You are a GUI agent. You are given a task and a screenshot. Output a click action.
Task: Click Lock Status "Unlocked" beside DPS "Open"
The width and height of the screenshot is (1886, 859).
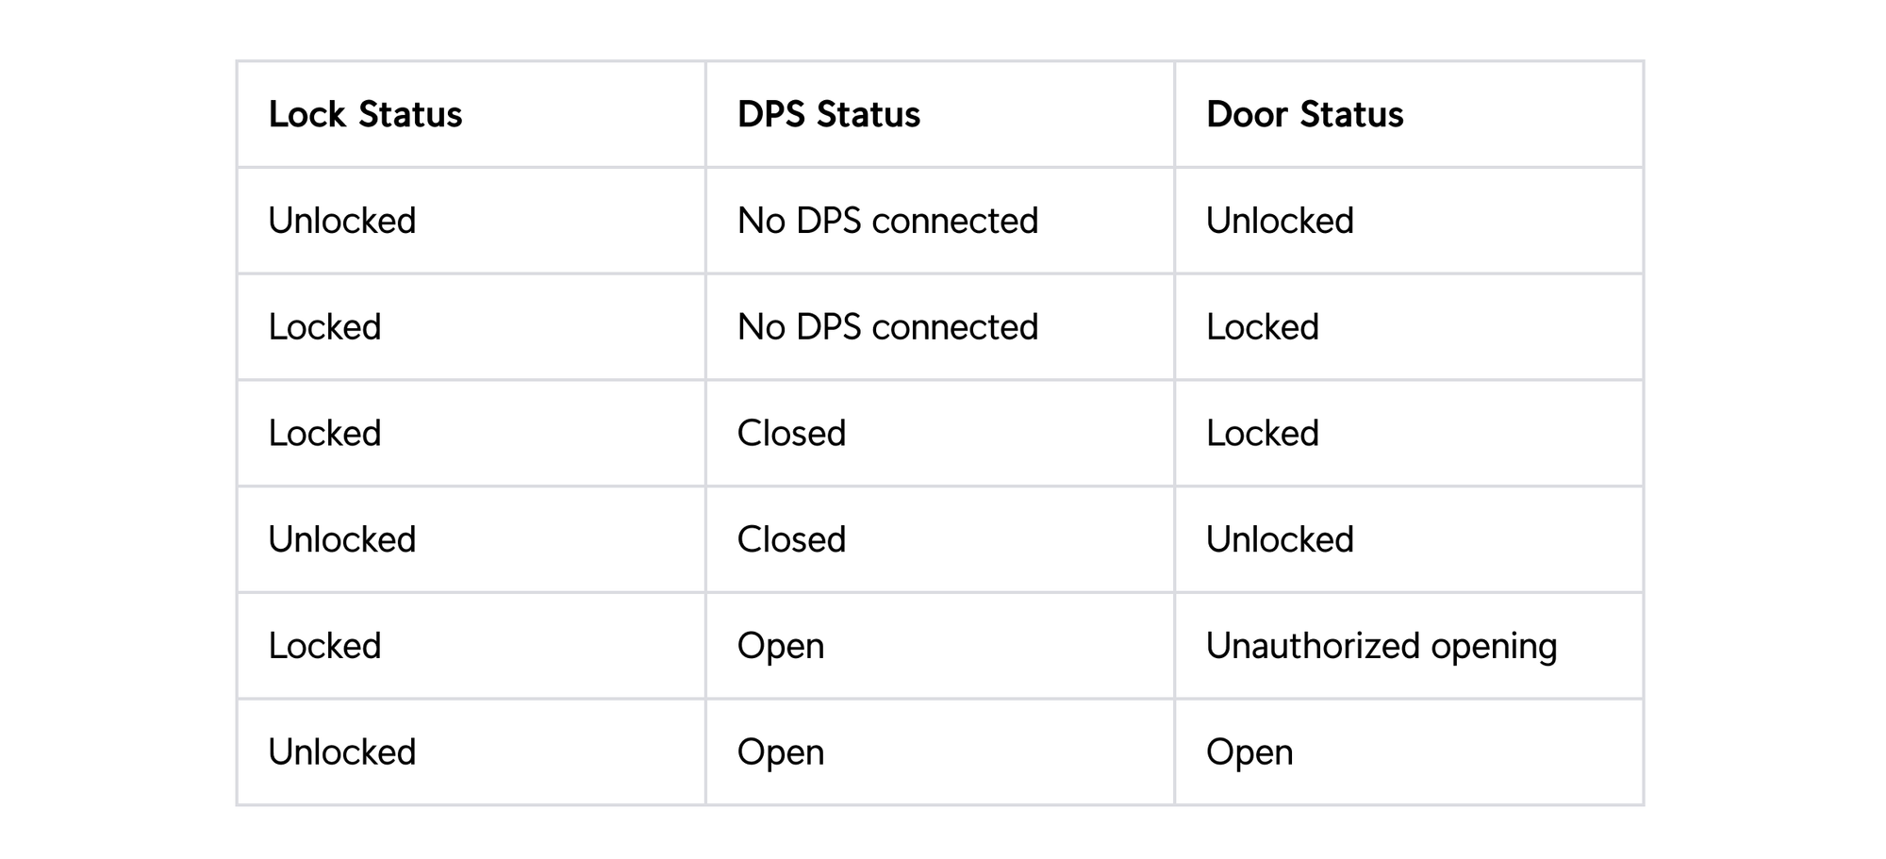pyautogui.click(x=341, y=752)
